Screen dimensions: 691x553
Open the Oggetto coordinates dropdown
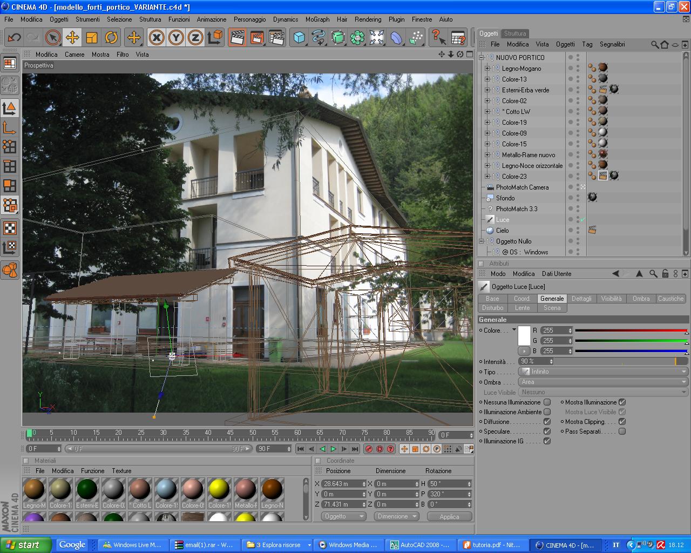344,516
